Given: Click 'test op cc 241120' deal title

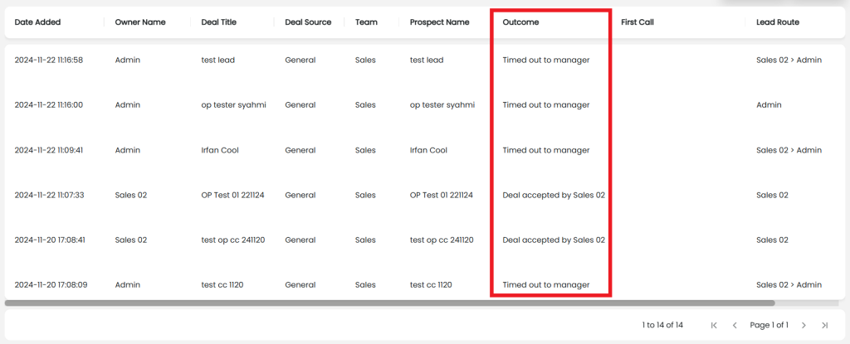Looking at the screenshot, I should pyautogui.click(x=233, y=240).
